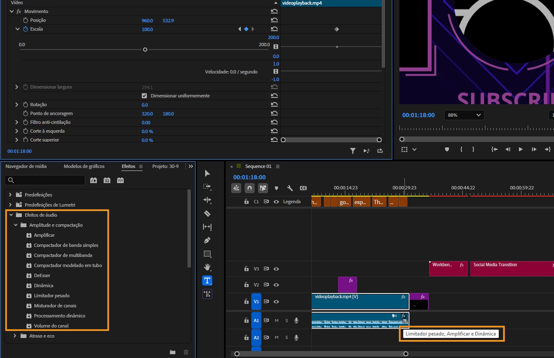Viewport: 554px width, 358px height.
Task: Click the captions CC icon above the timeline
Action: point(303,188)
